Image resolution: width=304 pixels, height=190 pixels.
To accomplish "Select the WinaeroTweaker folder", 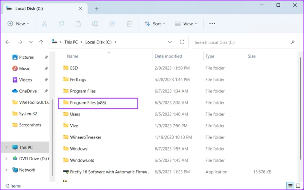I will [82, 137].
